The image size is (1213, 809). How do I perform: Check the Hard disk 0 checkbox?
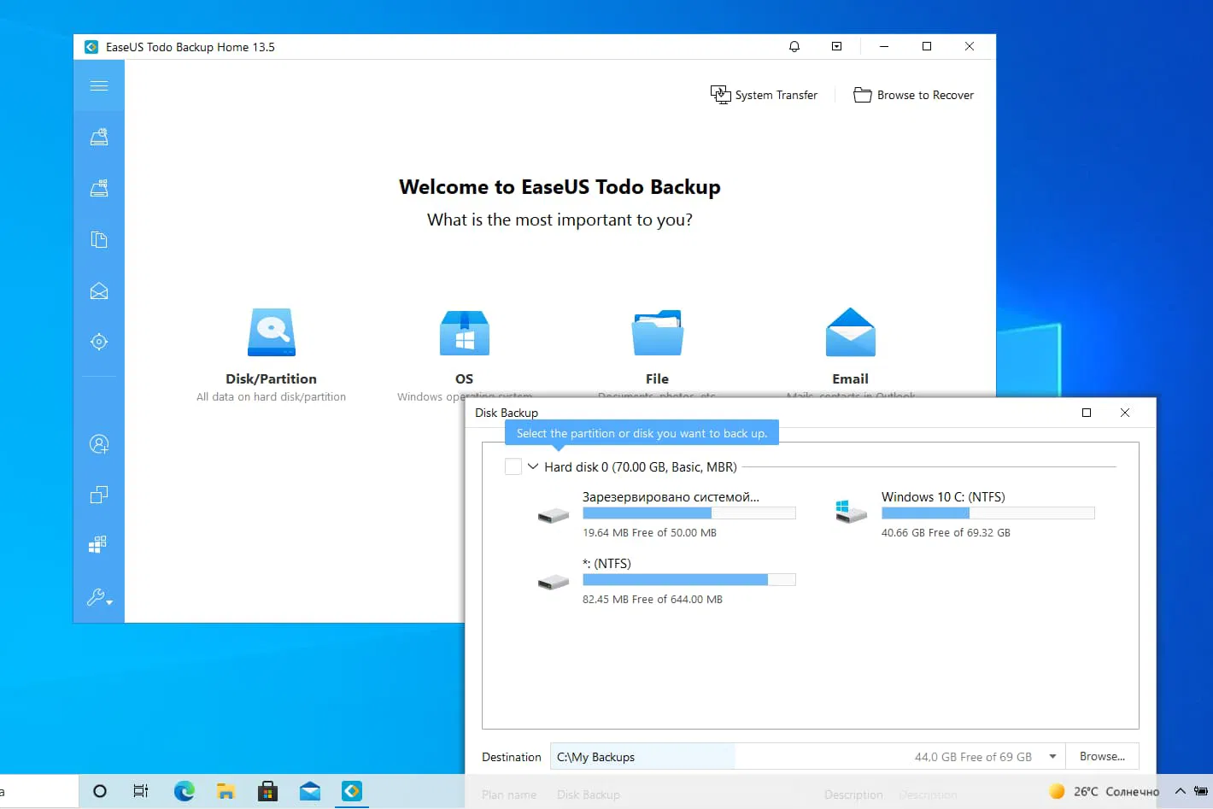pyautogui.click(x=513, y=466)
